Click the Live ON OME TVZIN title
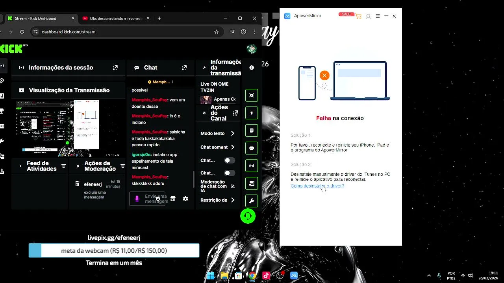 click(214, 87)
